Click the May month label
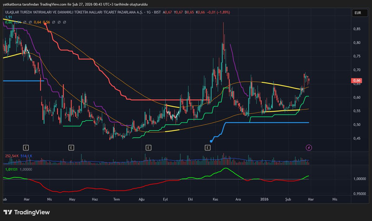The image size is (372, 221). 72,200
